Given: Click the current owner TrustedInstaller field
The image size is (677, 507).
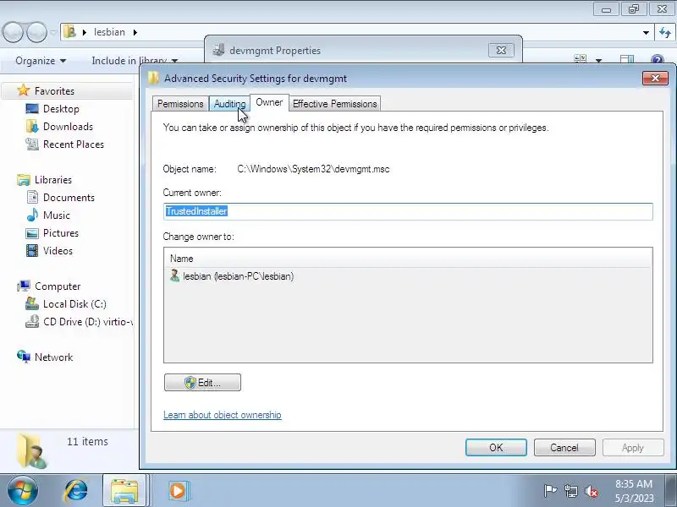Looking at the screenshot, I should [x=408, y=211].
